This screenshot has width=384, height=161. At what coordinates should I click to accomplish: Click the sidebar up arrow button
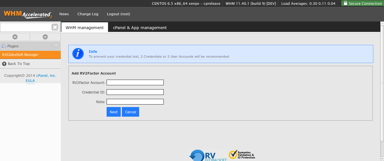[x=15, y=37]
